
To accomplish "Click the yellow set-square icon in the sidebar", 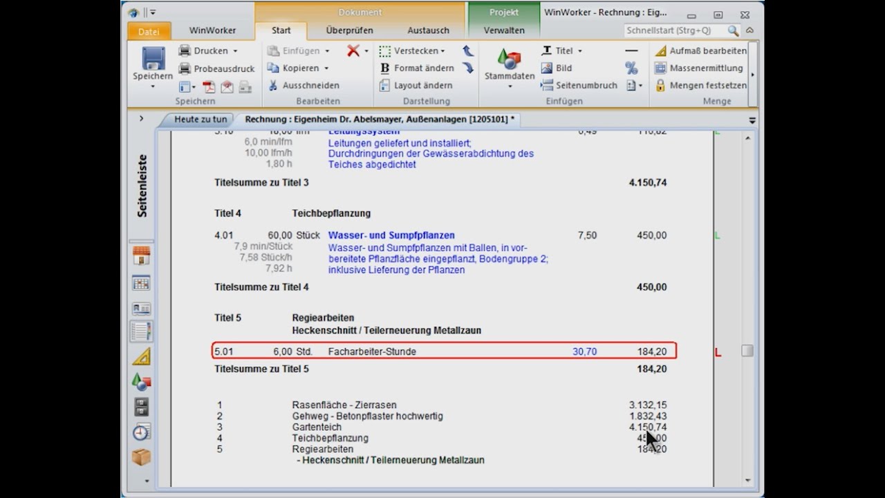I will coord(141,357).
